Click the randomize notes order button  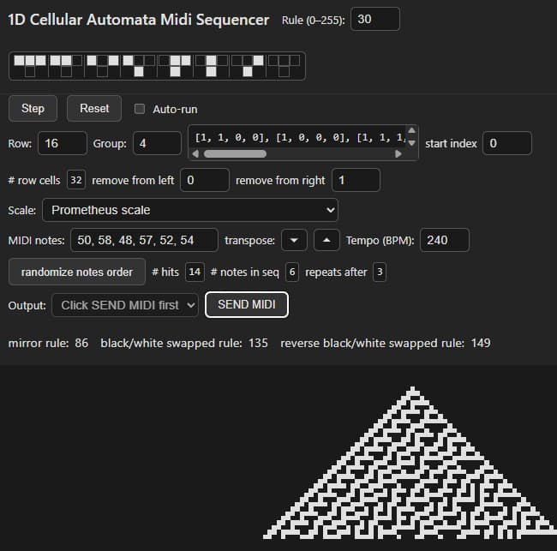tap(76, 272)
